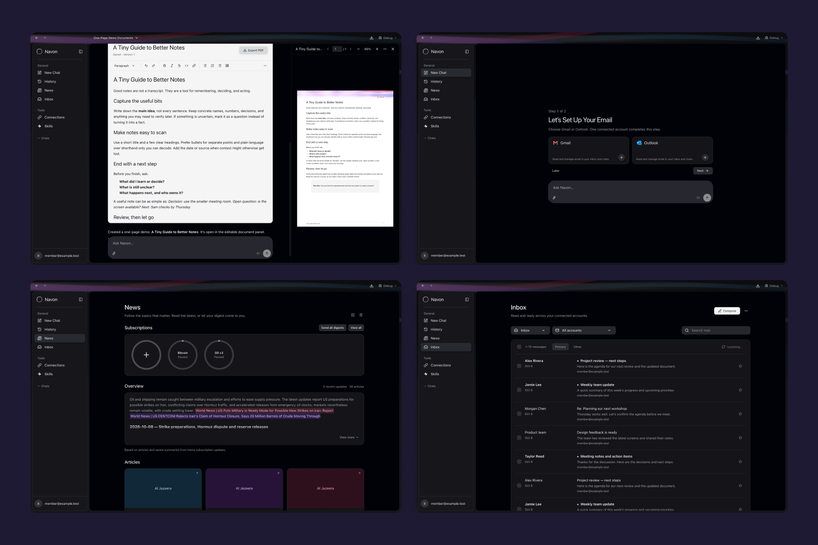Open the Paragraph style dropdown
Screen dimensions: 818x545
[124, 66]
